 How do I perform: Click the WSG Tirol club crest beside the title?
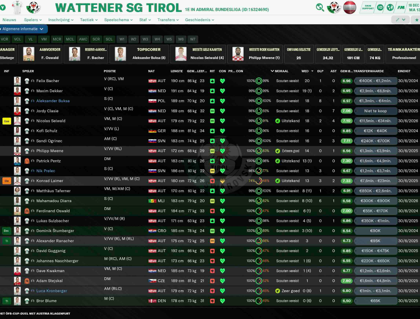34,7
